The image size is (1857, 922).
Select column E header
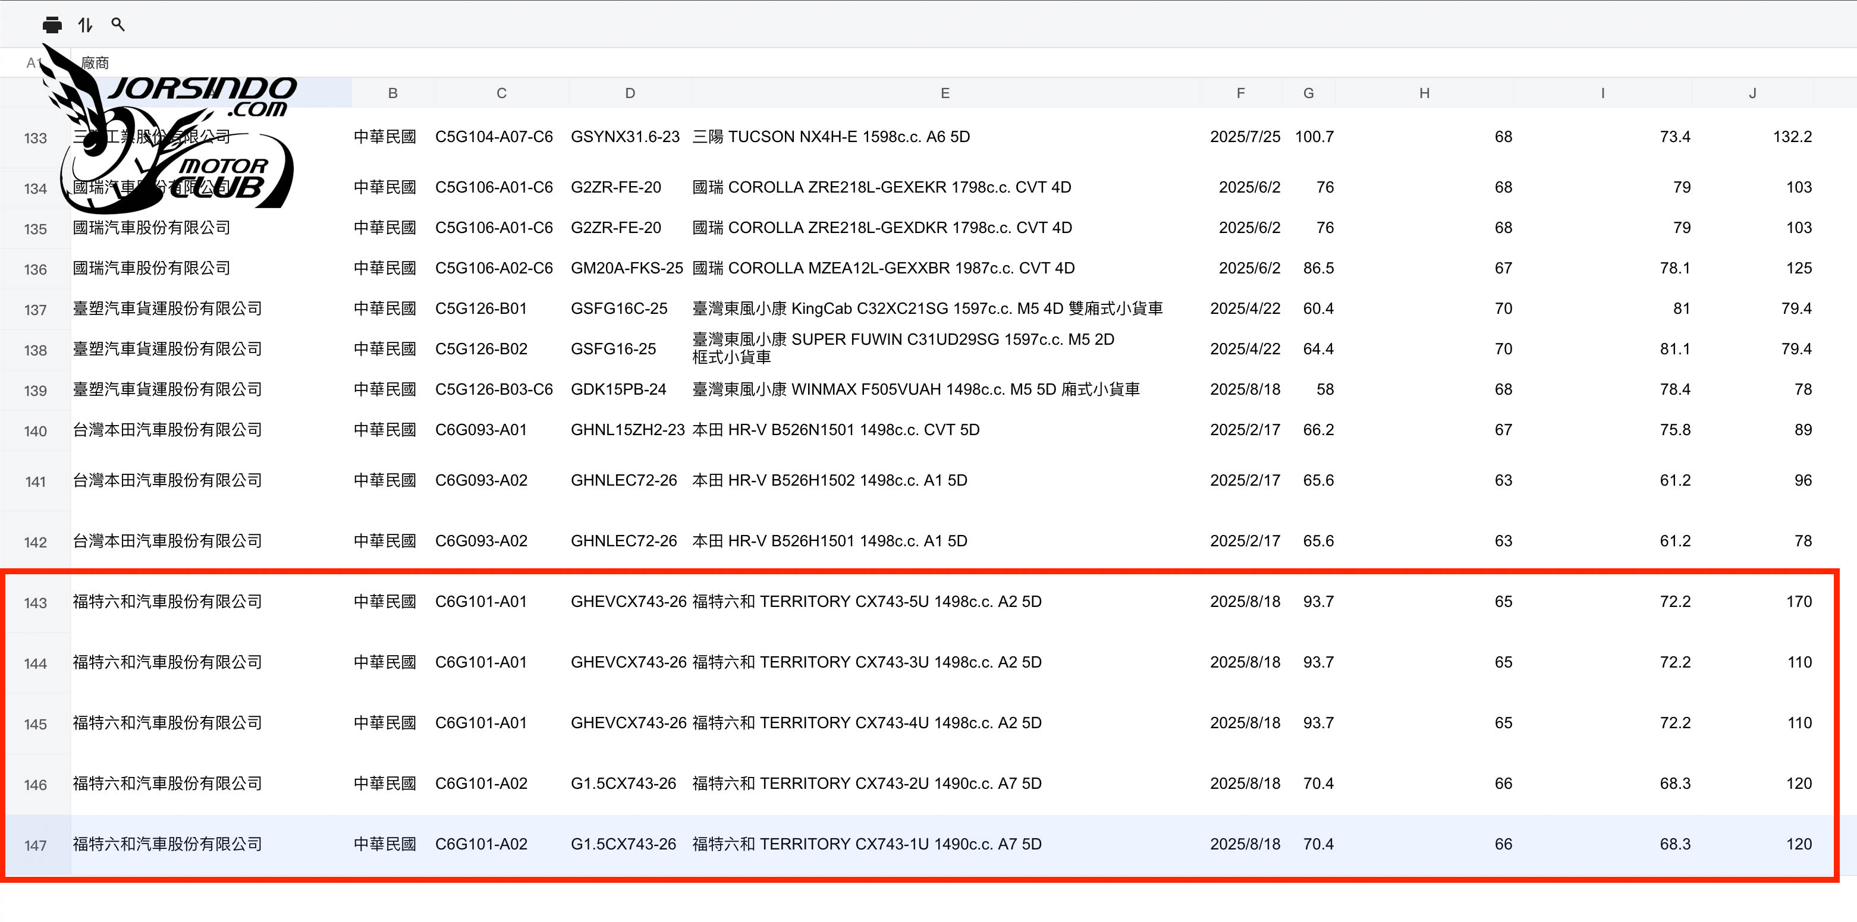point(945,93)
